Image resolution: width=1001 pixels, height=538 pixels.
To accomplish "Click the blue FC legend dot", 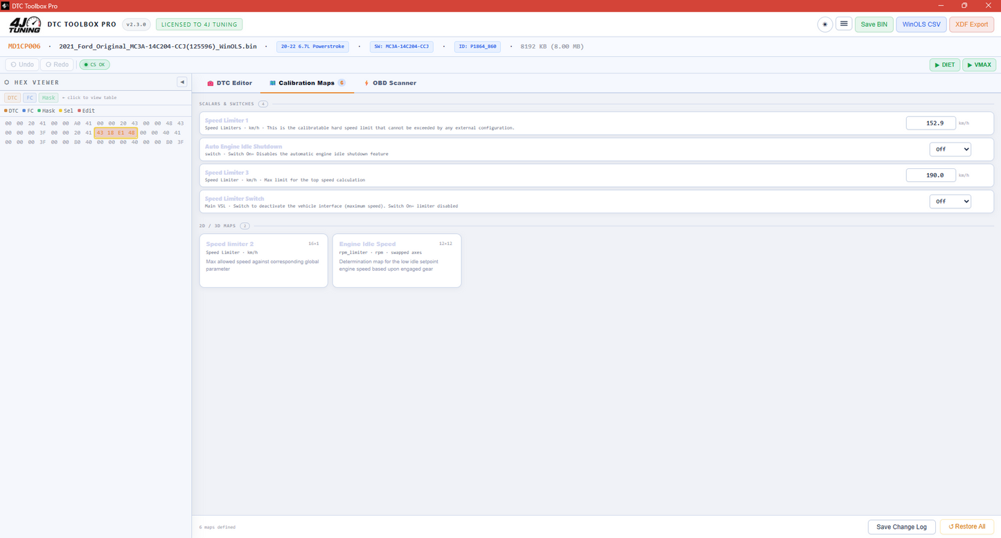I will (x=24, y=111).
